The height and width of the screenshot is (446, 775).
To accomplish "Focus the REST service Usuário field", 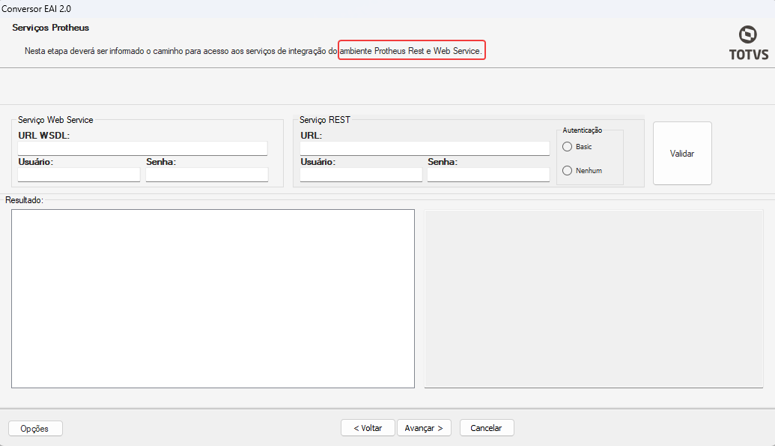I will click(361, 174).
